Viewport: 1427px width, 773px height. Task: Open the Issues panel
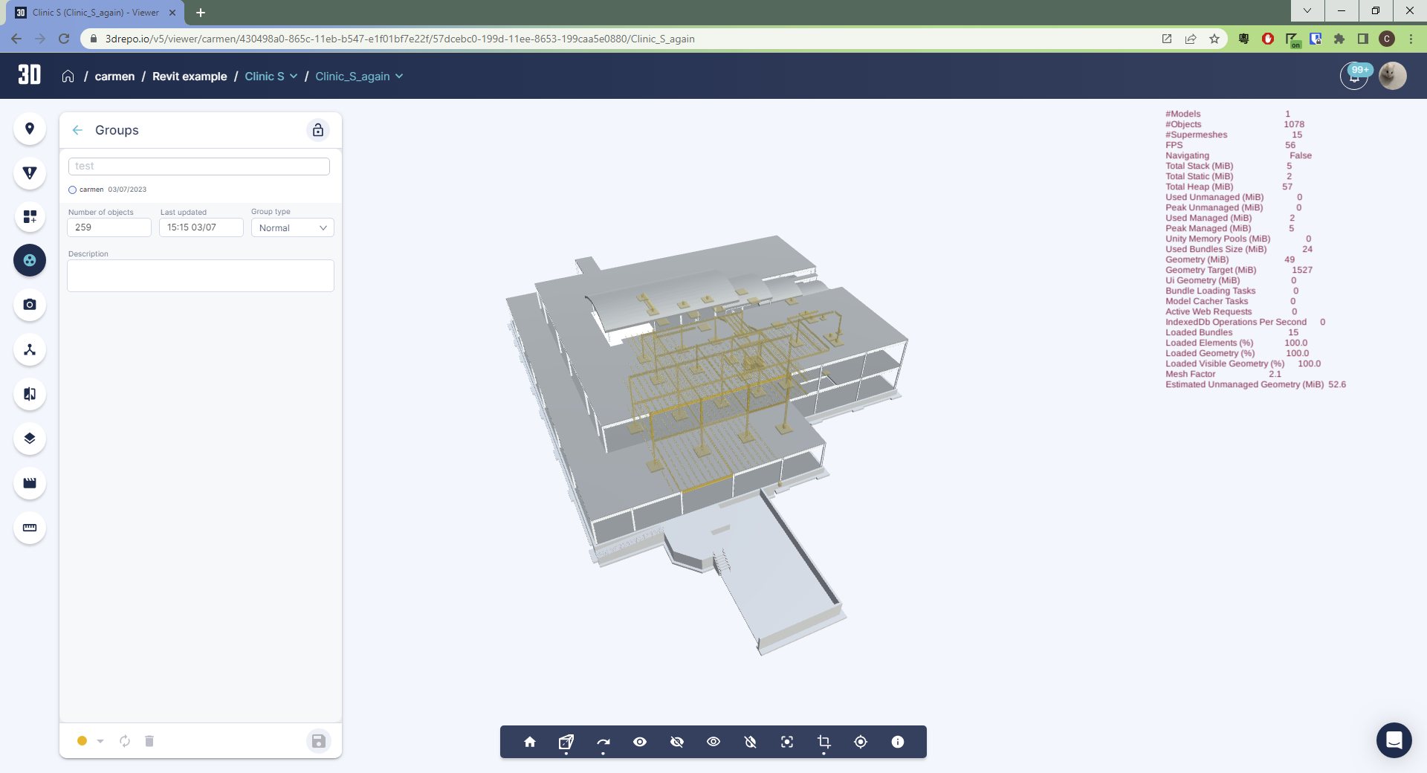tap(30, 129)
